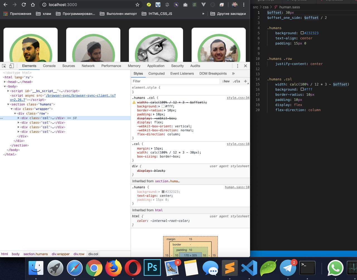Collapse the div class row node
The image size is (357, 280).
(15, 113)
